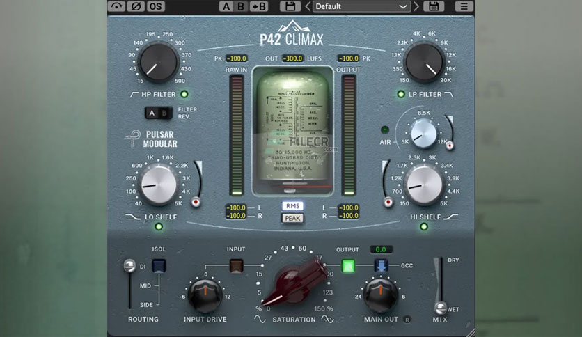
Task: Toggle the phase invert Ø button
Action: click(x=136, y=6)
